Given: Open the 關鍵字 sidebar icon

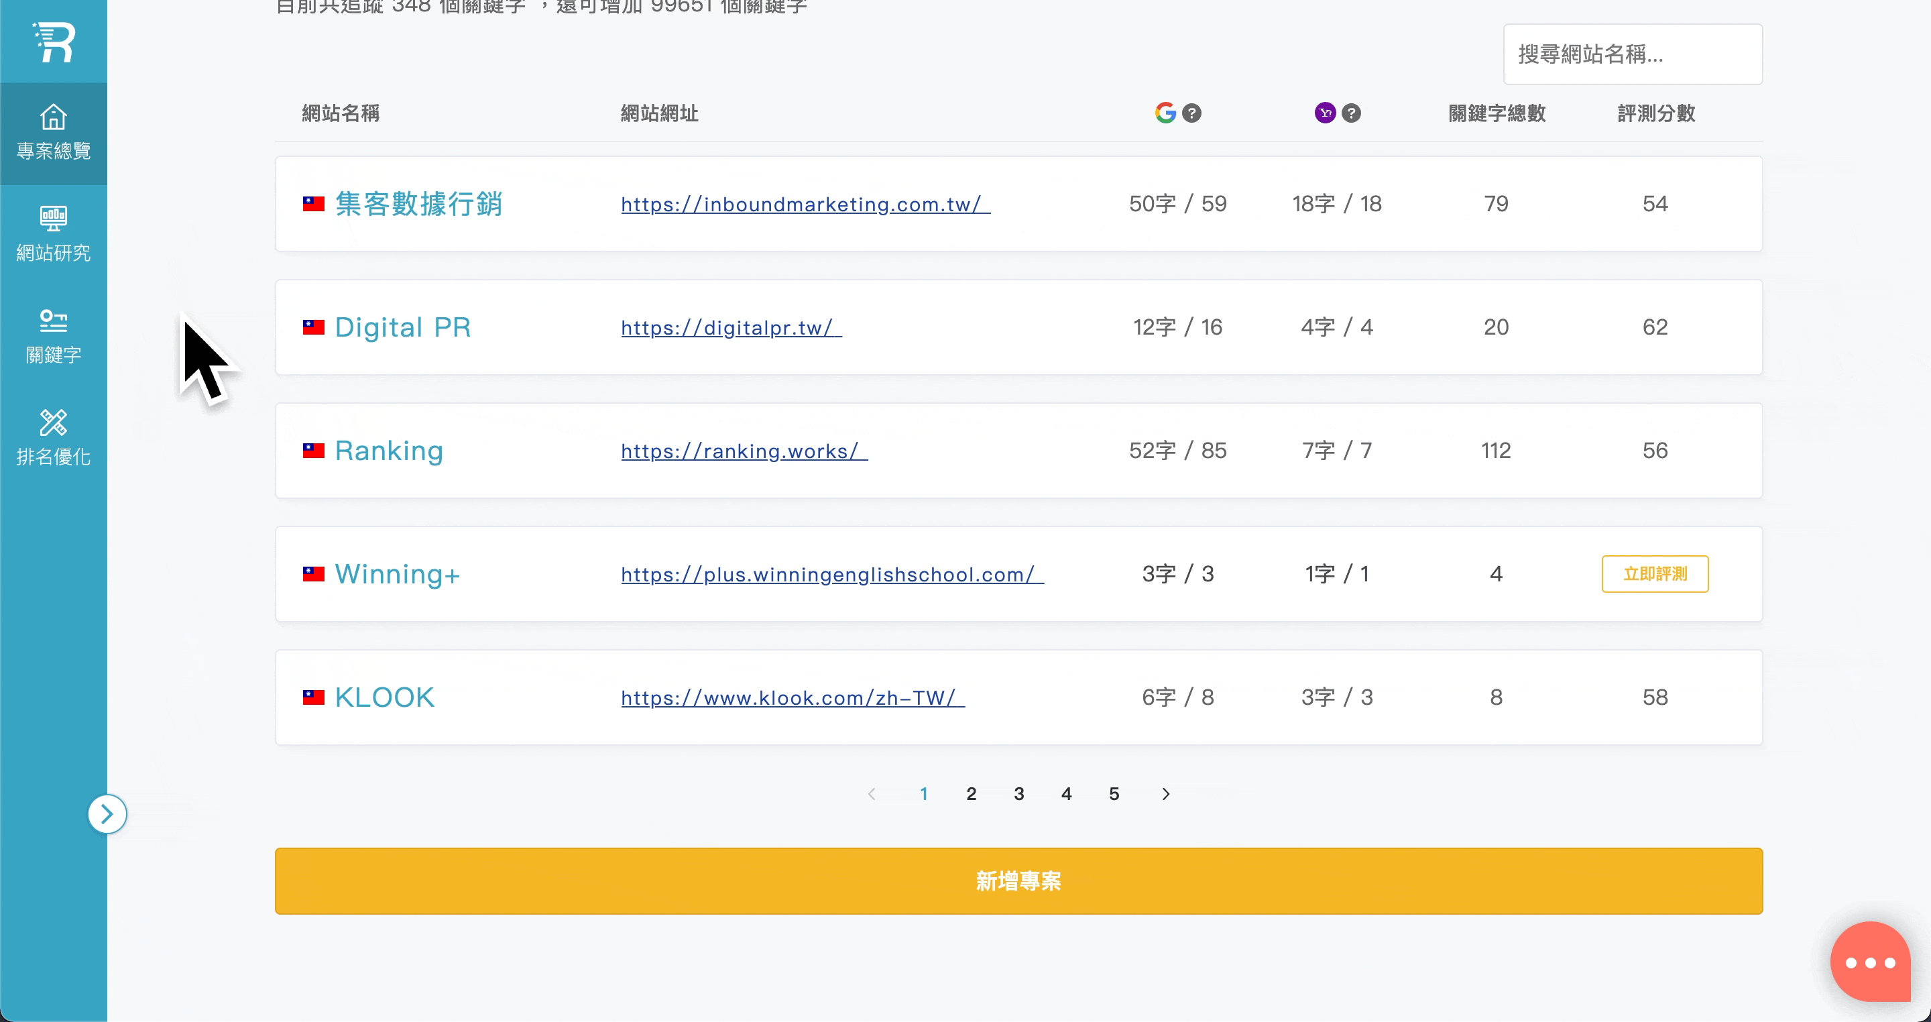Looking at the screenshot, I should [53, 335].
